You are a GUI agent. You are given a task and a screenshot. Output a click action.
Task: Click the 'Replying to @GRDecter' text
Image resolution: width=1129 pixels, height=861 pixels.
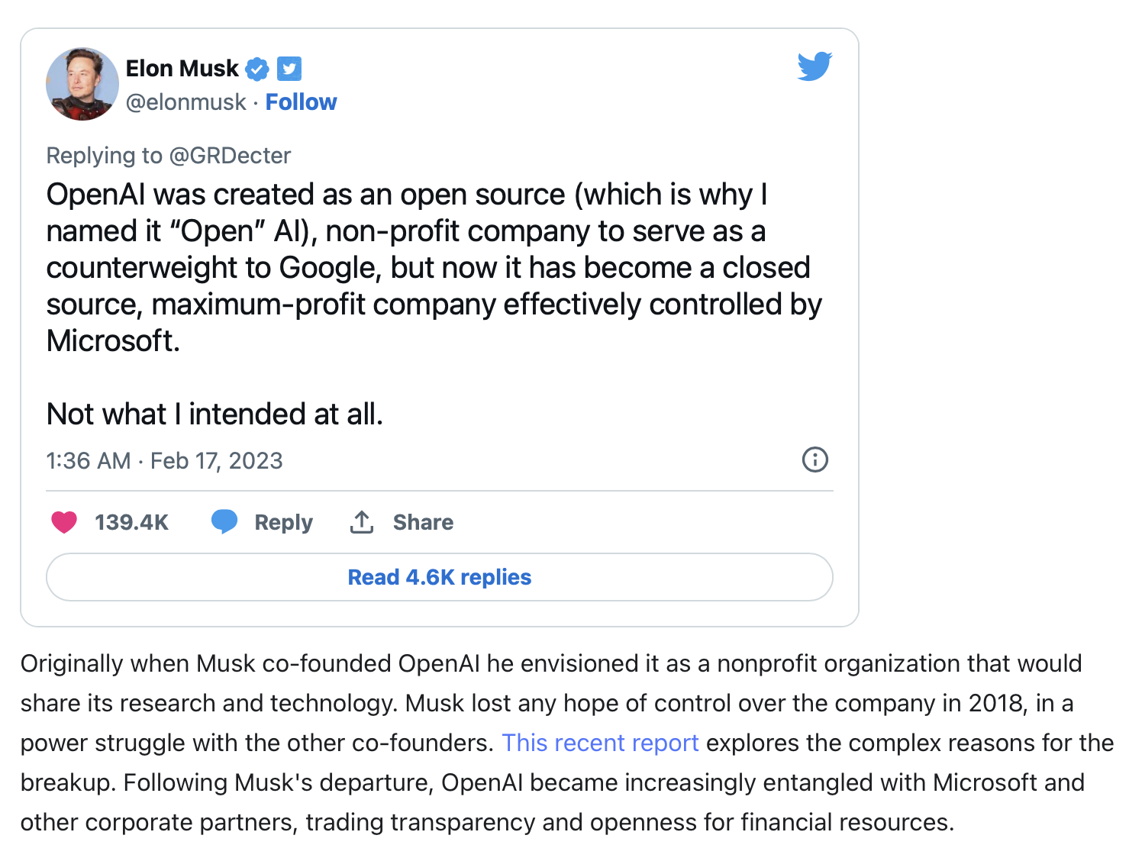click(x=169, y=156)
